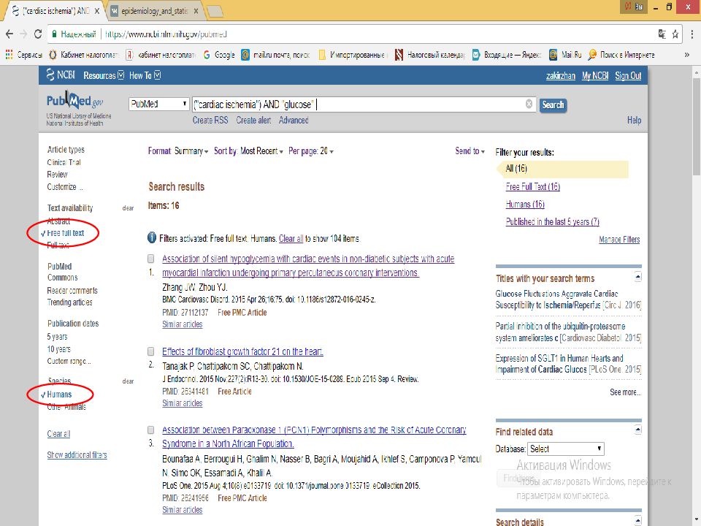Click the PubMed.gov logo
This screenshot has width=701, height=526.
click(74, 101)
